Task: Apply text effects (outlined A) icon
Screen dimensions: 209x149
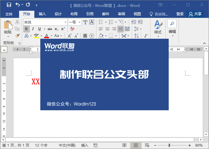Action: [x=27, y=36]
